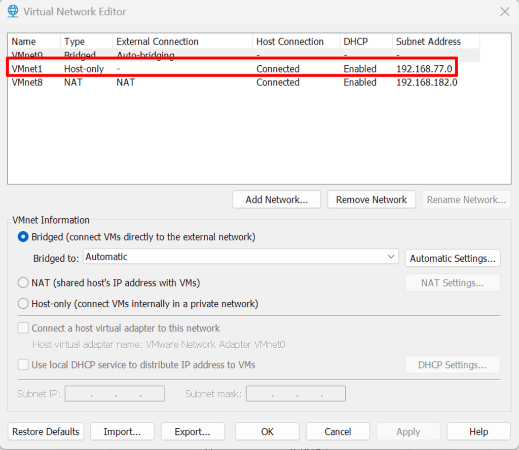
Task: Open Automatic Settings dialog
Action: point(453,258)
